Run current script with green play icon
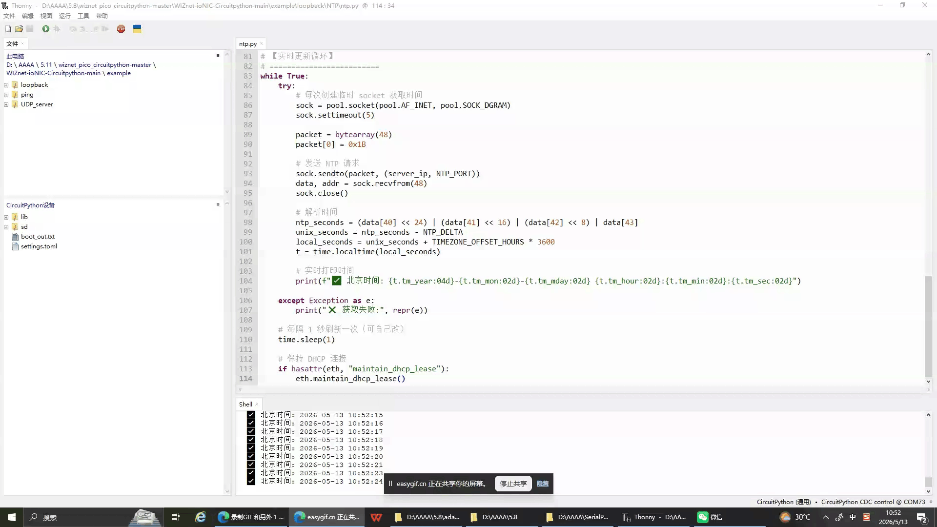 [45, 29]
